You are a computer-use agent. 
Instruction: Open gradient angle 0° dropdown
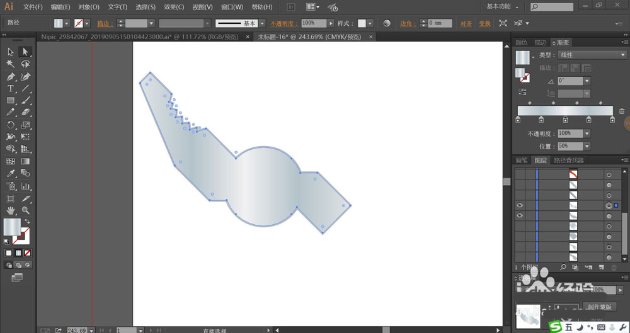point(587,81)
